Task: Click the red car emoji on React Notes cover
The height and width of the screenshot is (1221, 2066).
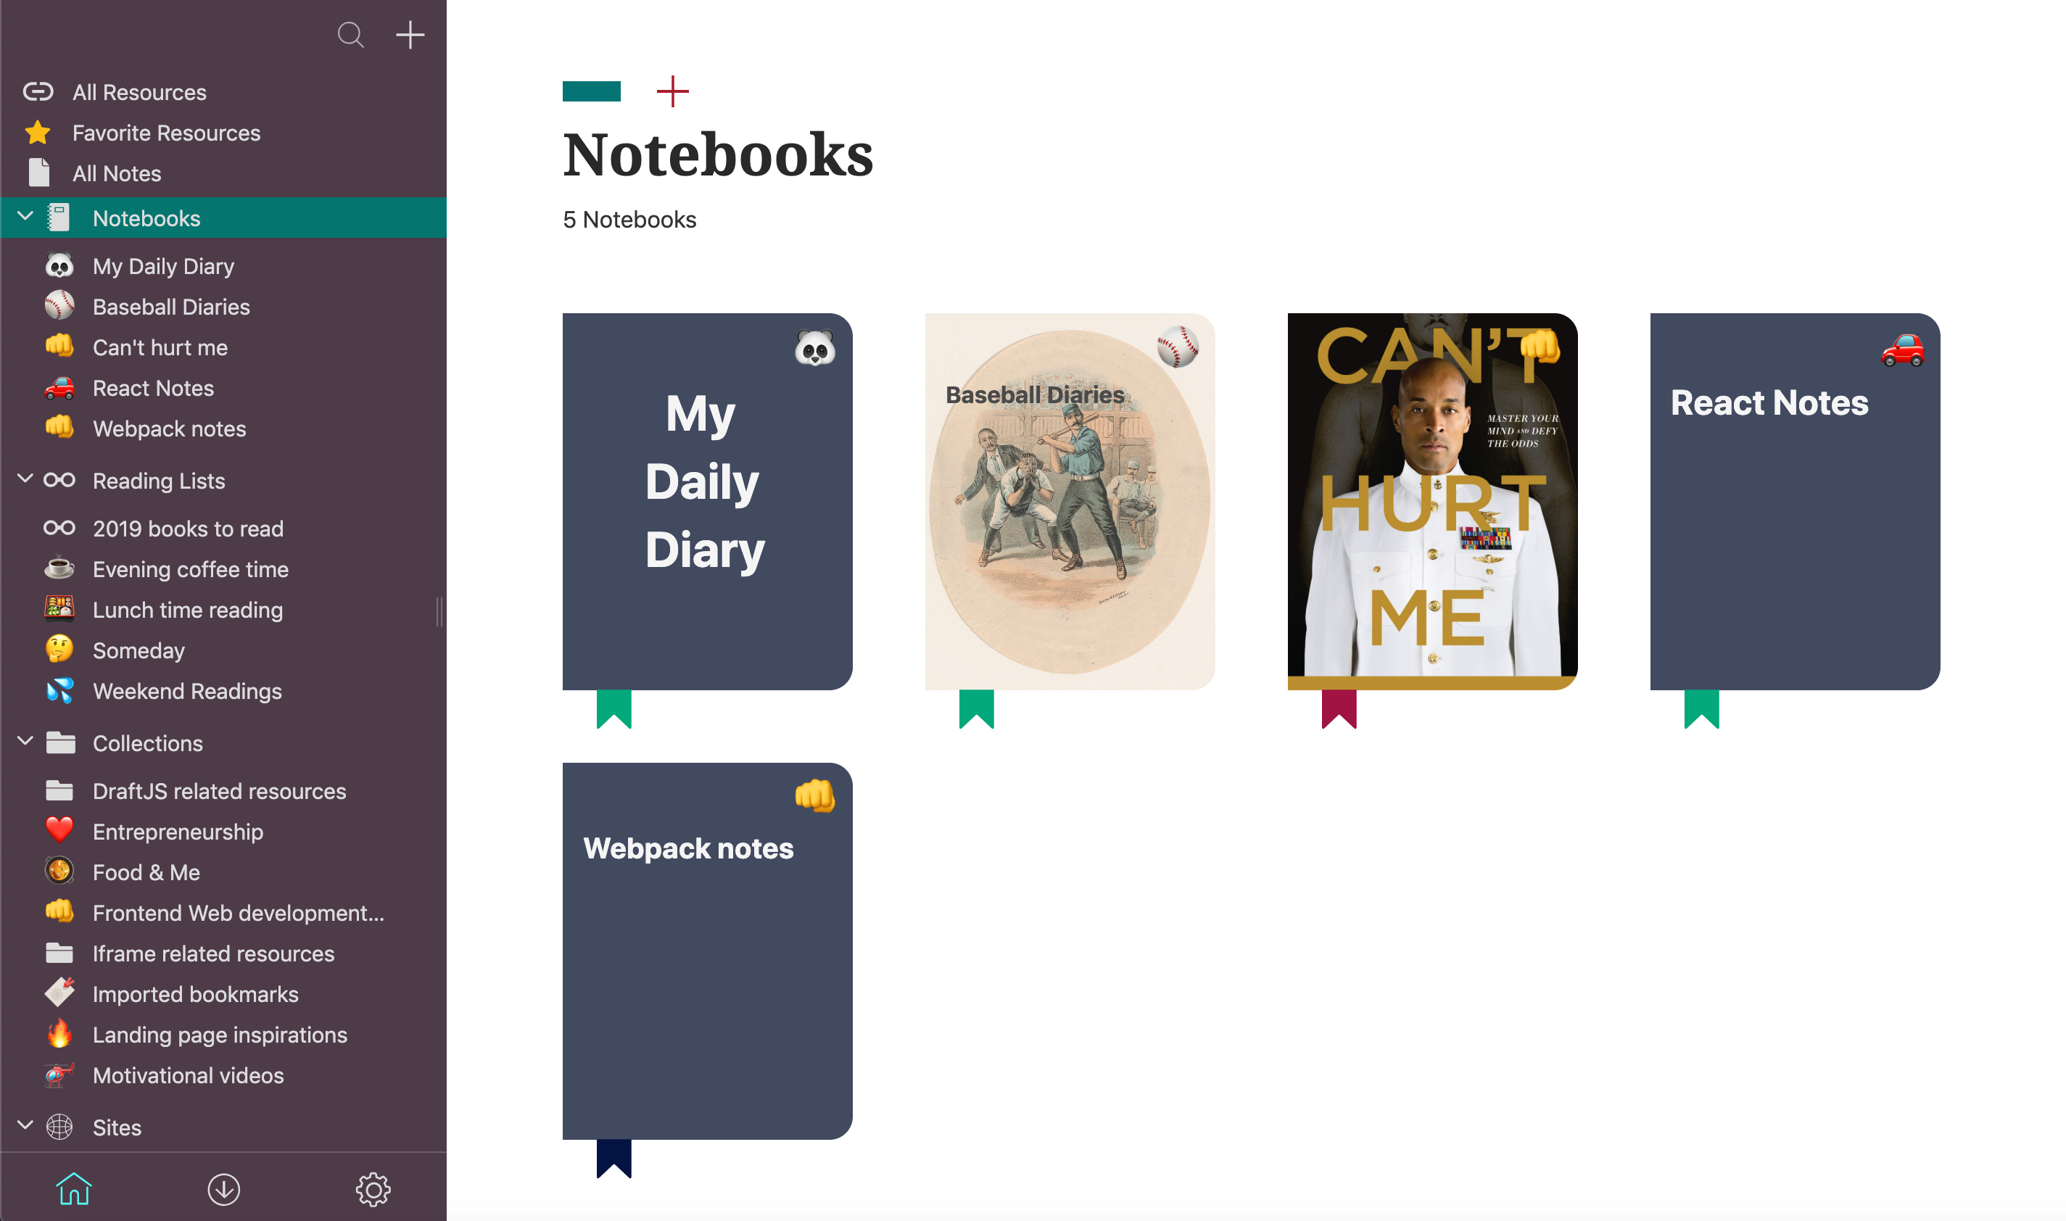Action: tap(1902, 349)
